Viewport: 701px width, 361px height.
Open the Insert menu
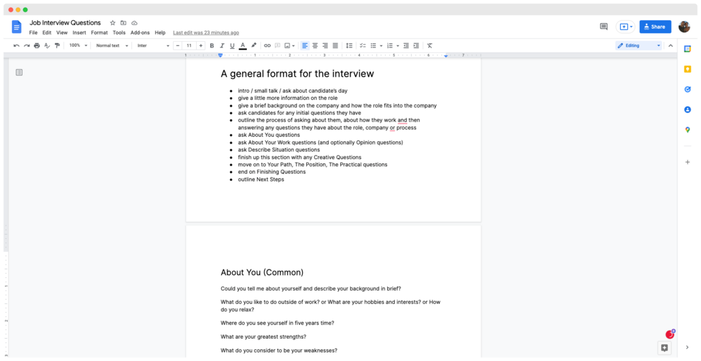pos(79,33)
